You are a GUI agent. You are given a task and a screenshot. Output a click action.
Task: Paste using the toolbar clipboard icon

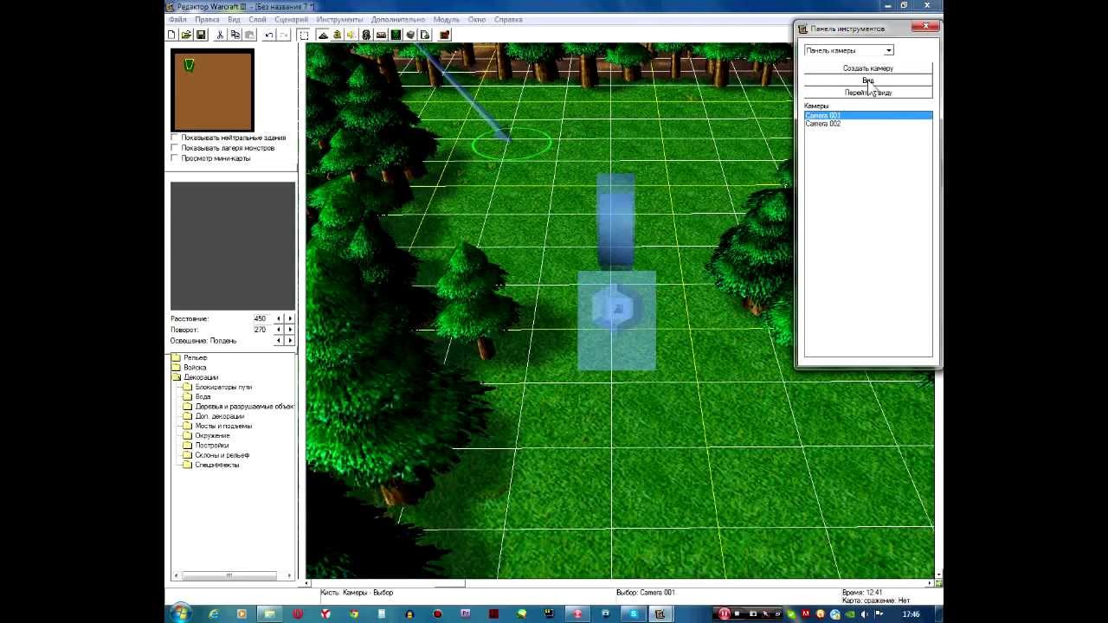(249, 35)
